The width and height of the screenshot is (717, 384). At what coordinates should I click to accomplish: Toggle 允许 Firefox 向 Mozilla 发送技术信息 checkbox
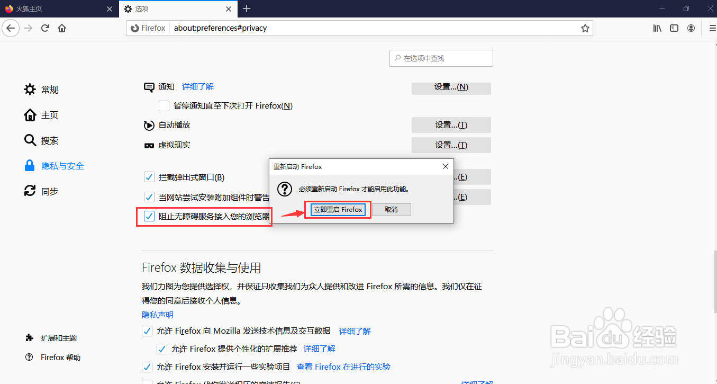[147, 331]
